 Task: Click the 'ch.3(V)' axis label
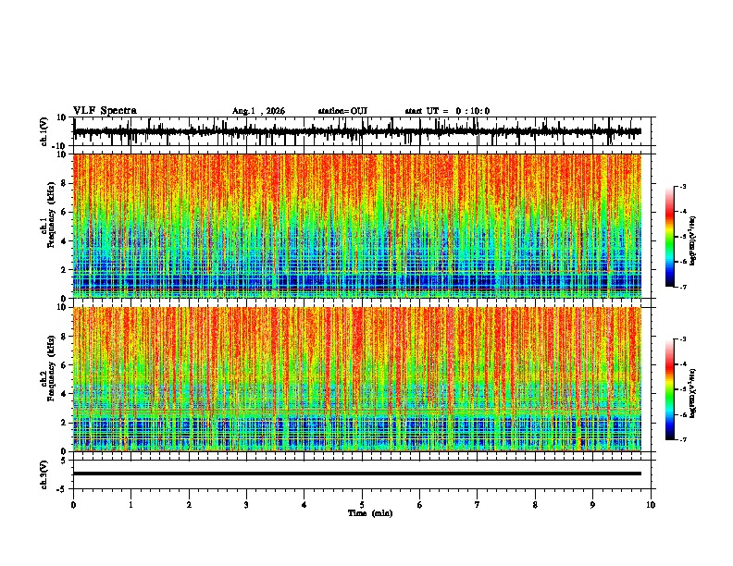44,474
